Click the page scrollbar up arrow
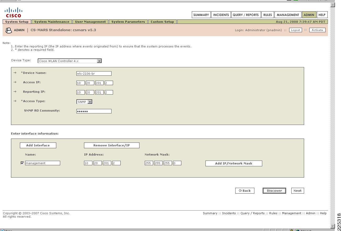 pyautogui.click(x=333, y=5)
